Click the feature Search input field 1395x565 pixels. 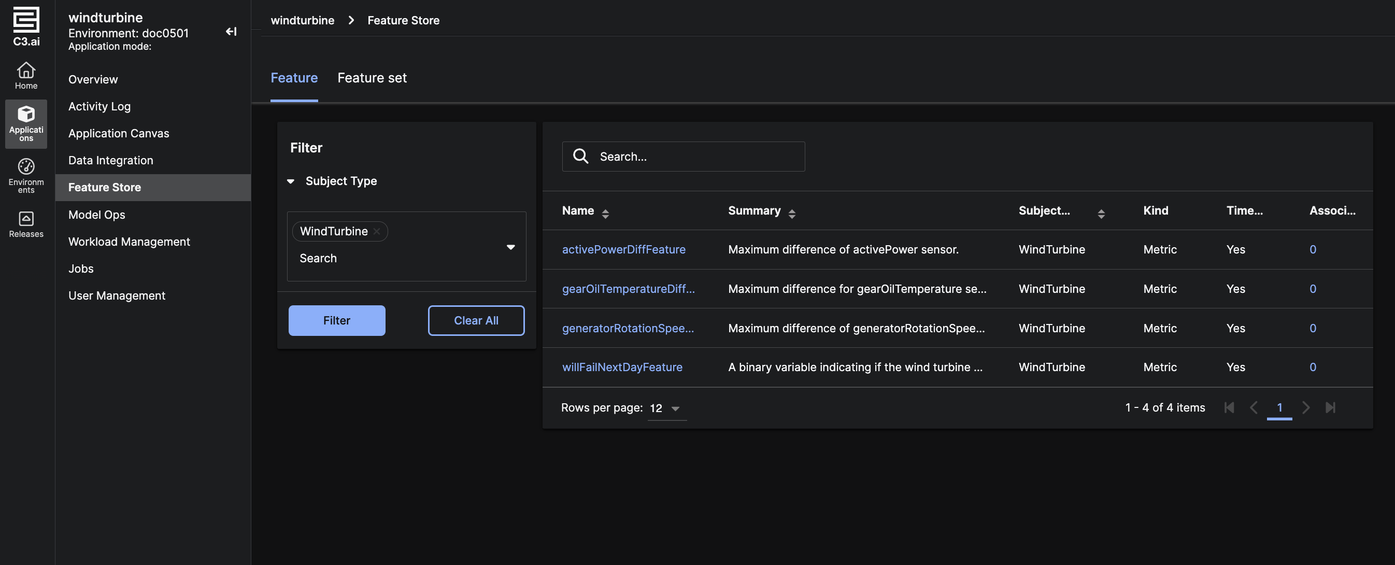(693, 157)
